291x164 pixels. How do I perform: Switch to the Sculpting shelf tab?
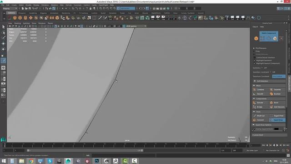pyautogui.click(x=33, y=13)
